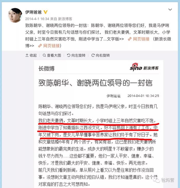The image size is (180, 188).
Task: Click the gold V verification badge
Action: point(46,12)
